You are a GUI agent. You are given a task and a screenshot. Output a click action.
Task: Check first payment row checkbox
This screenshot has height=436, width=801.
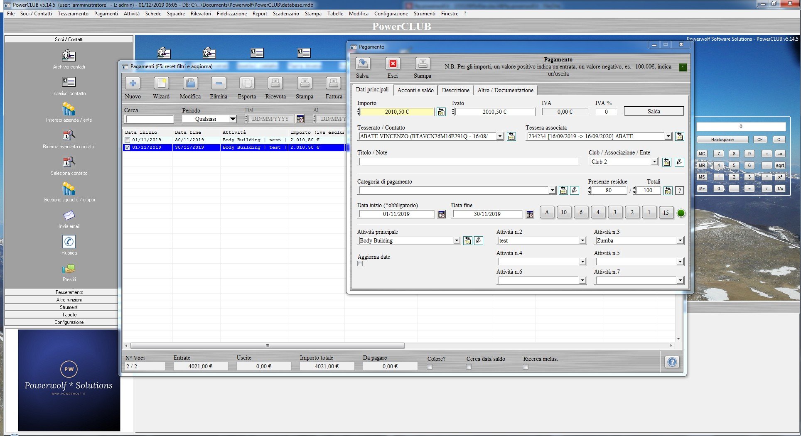pyautogui.click(x=128, y=140)
